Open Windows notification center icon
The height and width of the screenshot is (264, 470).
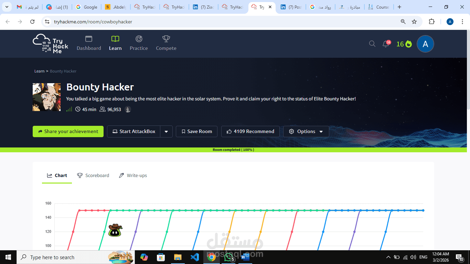point(460,257)
